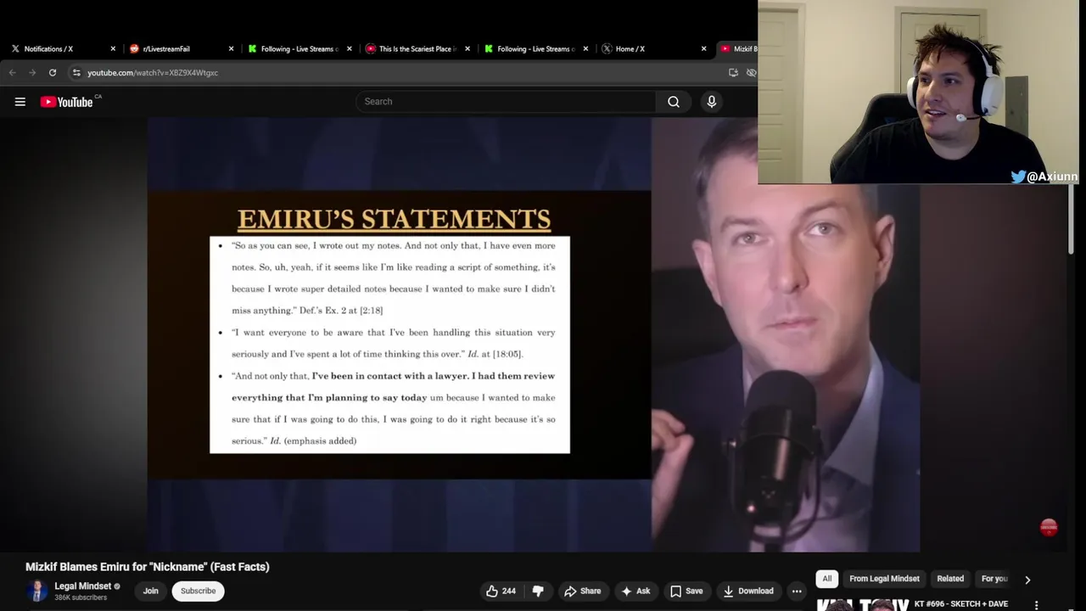
Task: Open options for KT #696 recommended video
Action: [1036, 605]
